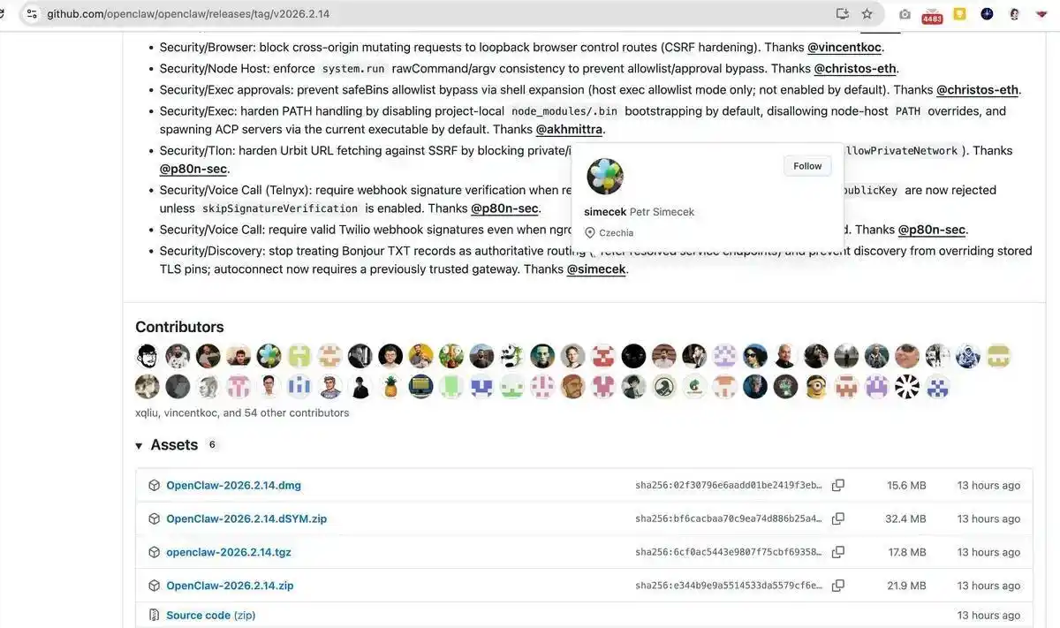The width and height of the screenshot is (1060, 628).
Task: Open the @simecek mention link
Action: (x=596, y=269)
